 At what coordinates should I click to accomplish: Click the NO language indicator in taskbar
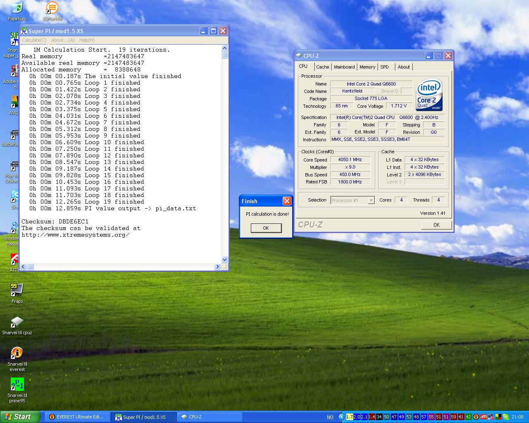pyautogui.click(x=330, y=417)
